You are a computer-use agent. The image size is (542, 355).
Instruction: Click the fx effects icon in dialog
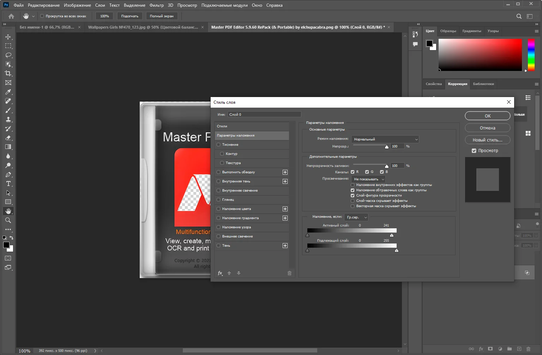tap(220, 273)
